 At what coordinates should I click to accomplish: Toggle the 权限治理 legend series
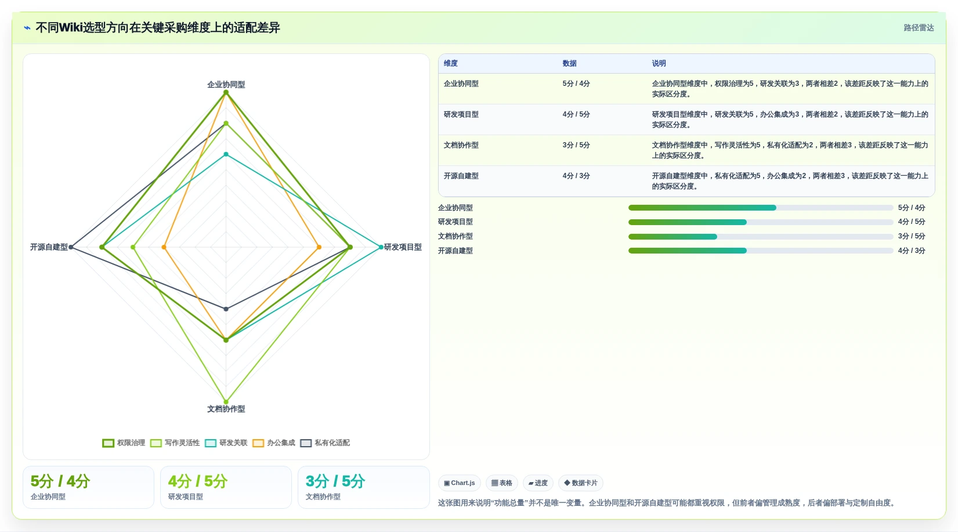tap(124, 443)
